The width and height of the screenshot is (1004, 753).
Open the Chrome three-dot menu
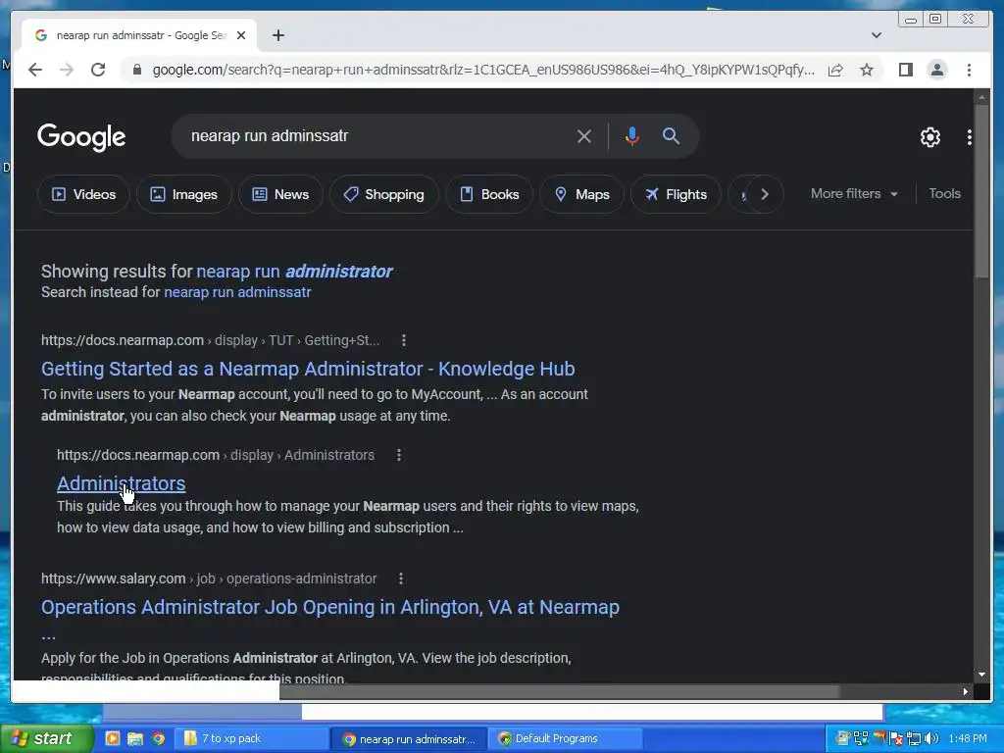[x=969, y=70]
